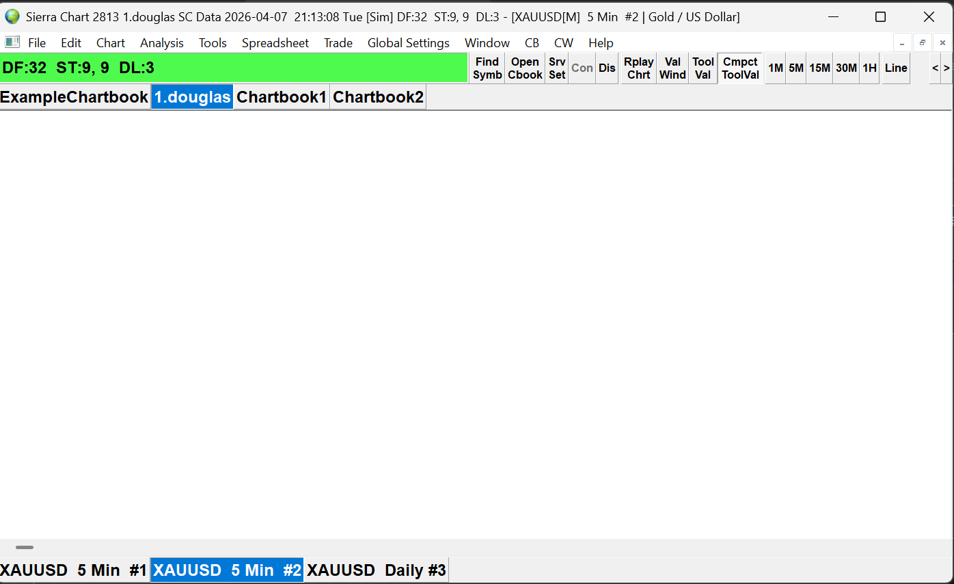Switch chart to 5M timeframe

click(796, 68)
